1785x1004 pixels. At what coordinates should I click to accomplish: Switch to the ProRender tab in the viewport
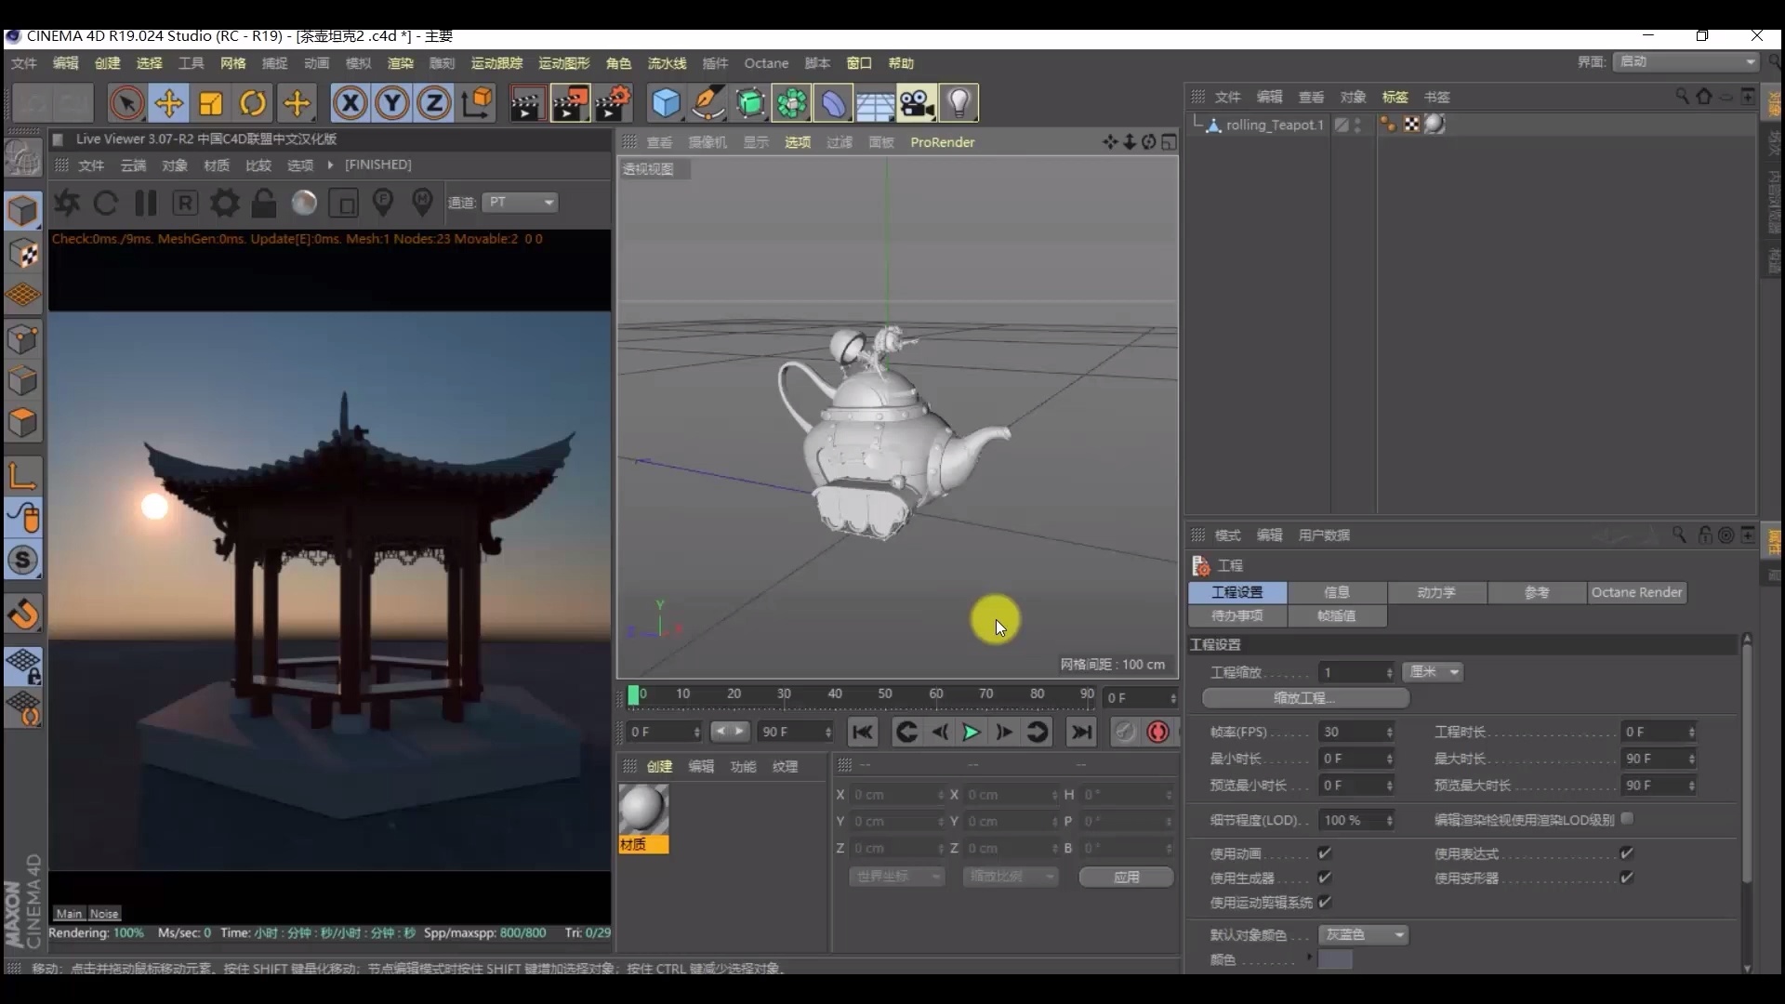click(x=943, y=142)
